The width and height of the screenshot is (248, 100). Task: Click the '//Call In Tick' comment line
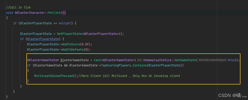click(x=18, y=8)
